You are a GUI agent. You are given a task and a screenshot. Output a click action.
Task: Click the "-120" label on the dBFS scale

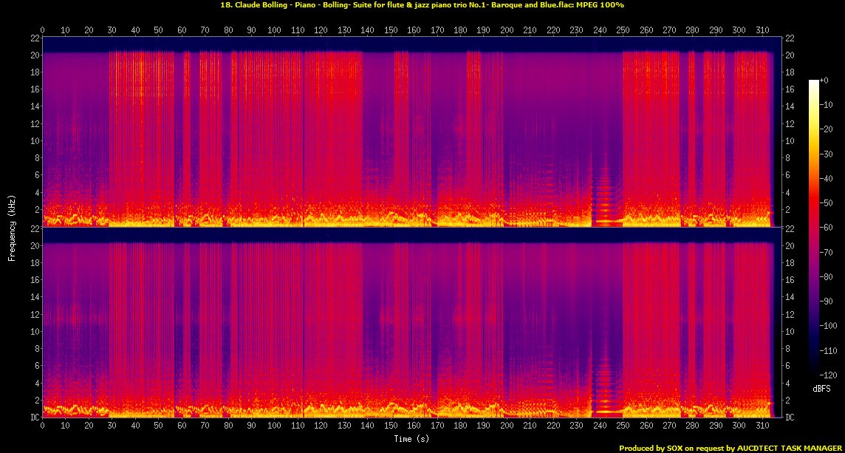(x=828, y=375)
